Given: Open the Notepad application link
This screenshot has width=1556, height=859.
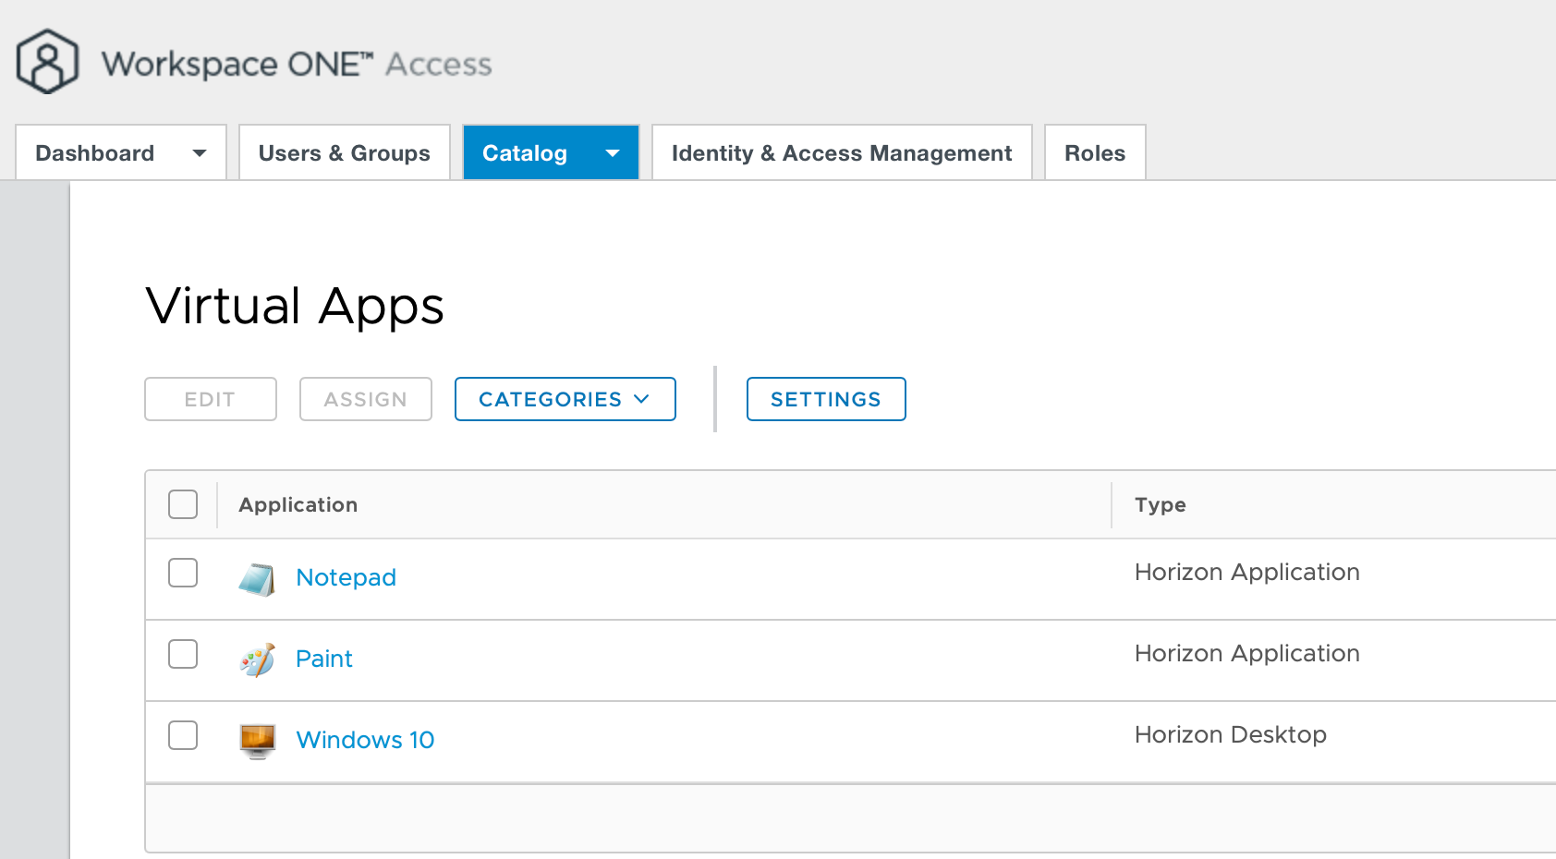Looking at the screenshot, I should pos(346,577).
